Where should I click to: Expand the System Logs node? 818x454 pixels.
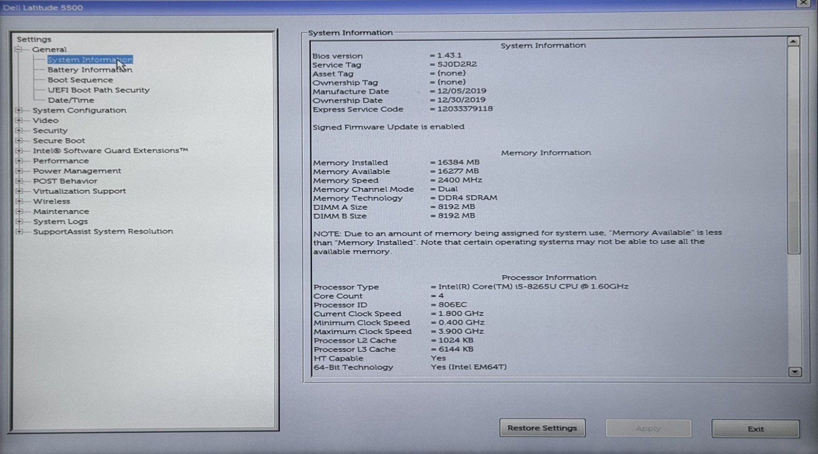[x=19, y=221]
